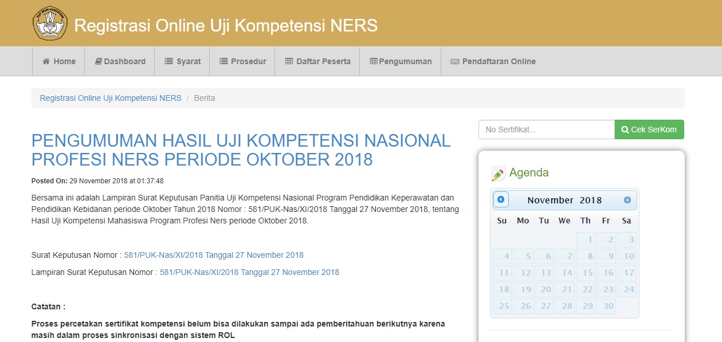
Task: Open the Prosedur menu item
Action: click(242, 61)
